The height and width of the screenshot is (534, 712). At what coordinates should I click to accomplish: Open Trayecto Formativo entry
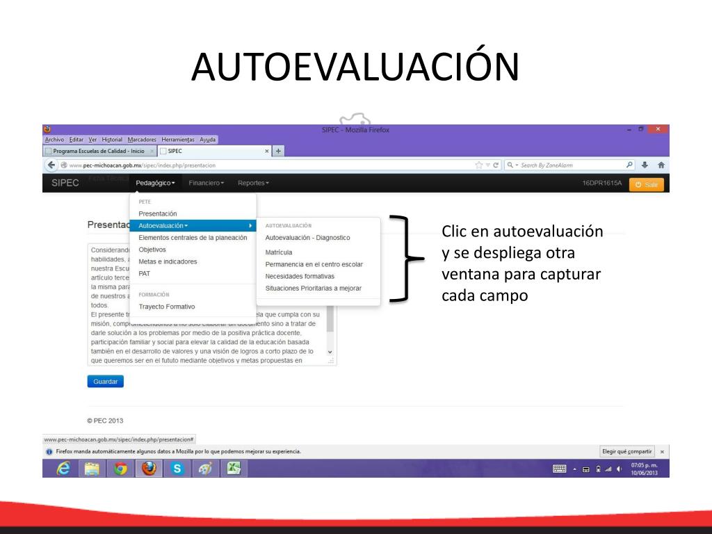(167, 307)
